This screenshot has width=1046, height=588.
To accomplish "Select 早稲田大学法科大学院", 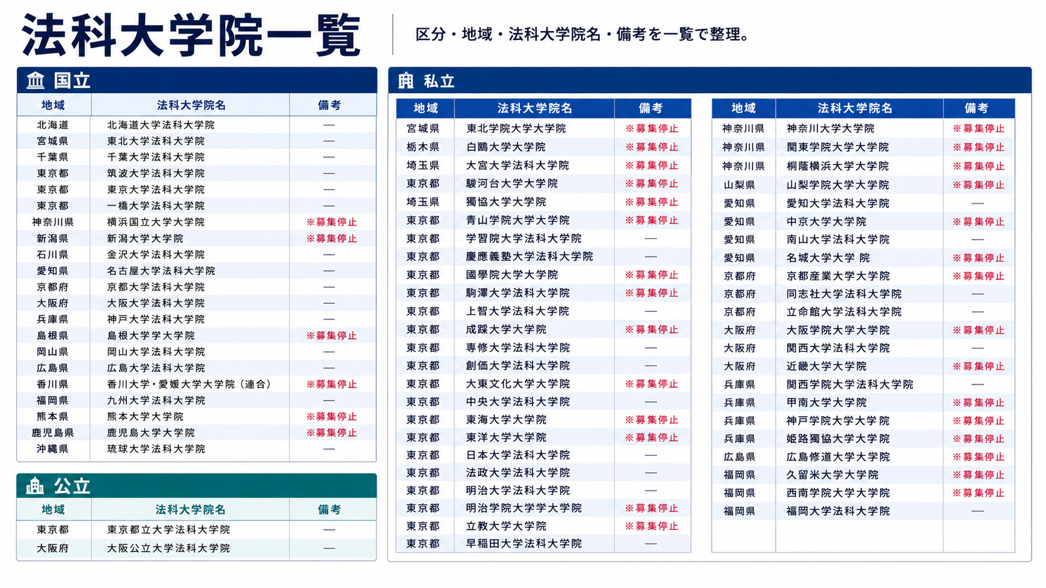I will (524, 544).
